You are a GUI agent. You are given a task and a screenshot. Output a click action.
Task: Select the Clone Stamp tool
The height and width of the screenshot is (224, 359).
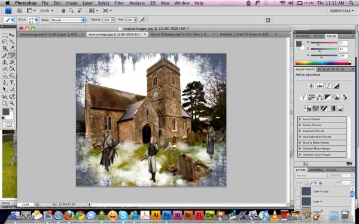pos(4,62)
